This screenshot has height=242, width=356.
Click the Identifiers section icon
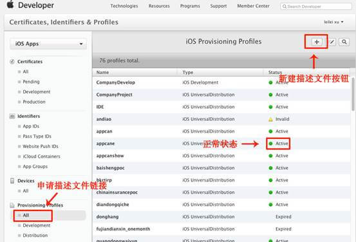point(12,116)
